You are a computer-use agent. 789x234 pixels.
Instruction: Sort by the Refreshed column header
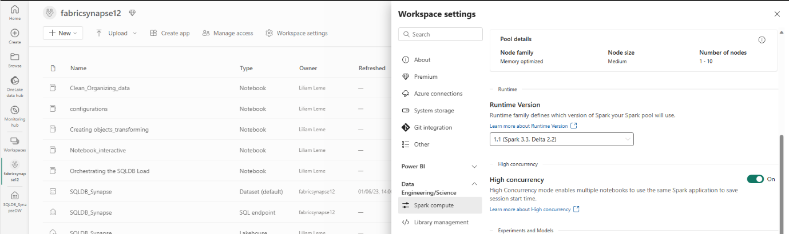(x=372, y=68)
